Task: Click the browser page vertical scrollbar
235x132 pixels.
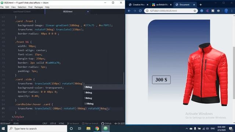Action: 234,73
